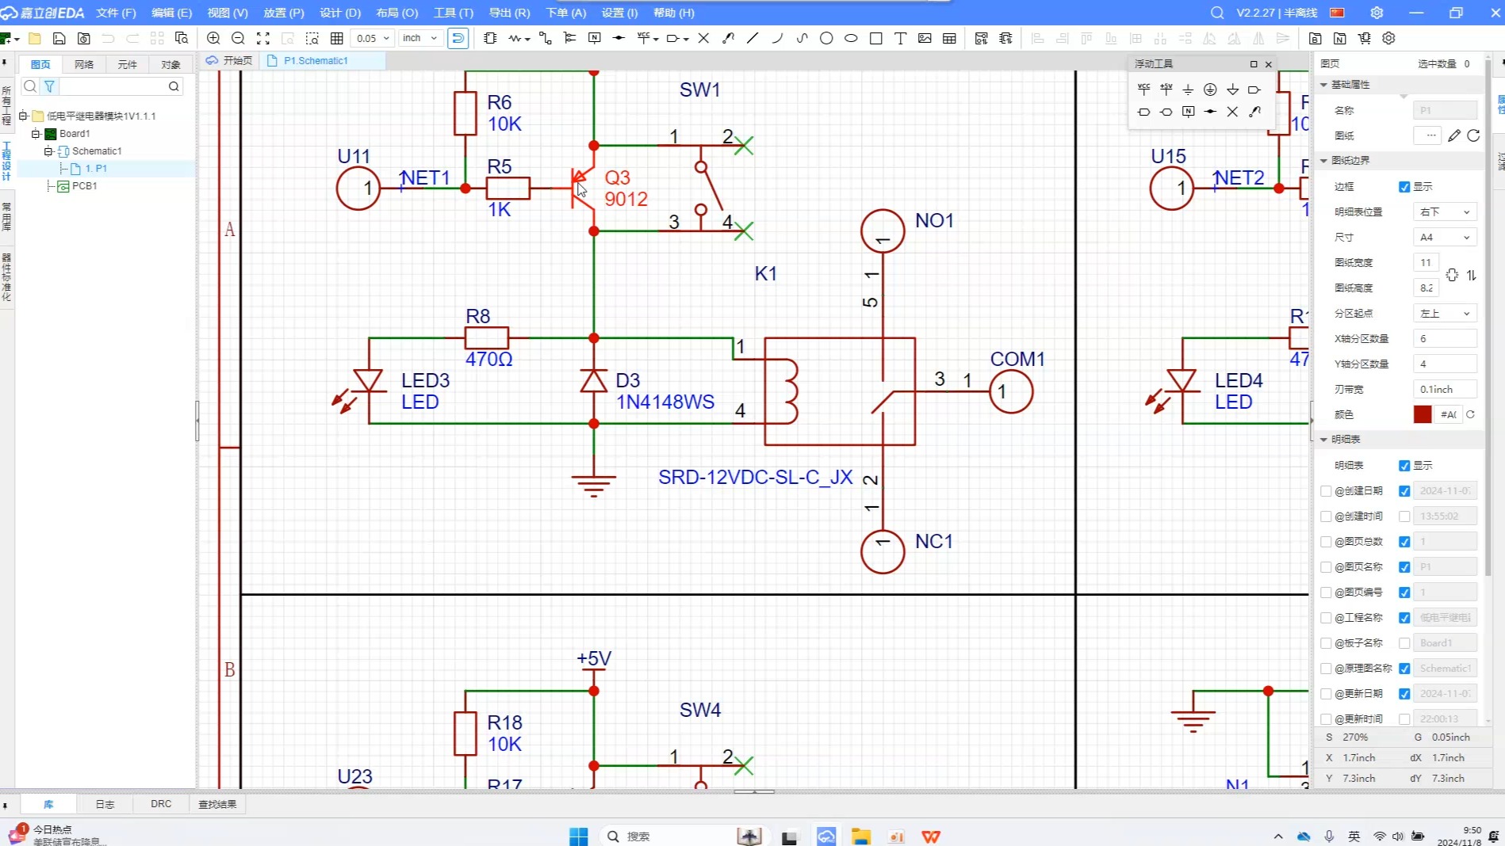Click the VCC symbol in floating tools
The image size is (1505, 846).
[x=1143, y=89]
